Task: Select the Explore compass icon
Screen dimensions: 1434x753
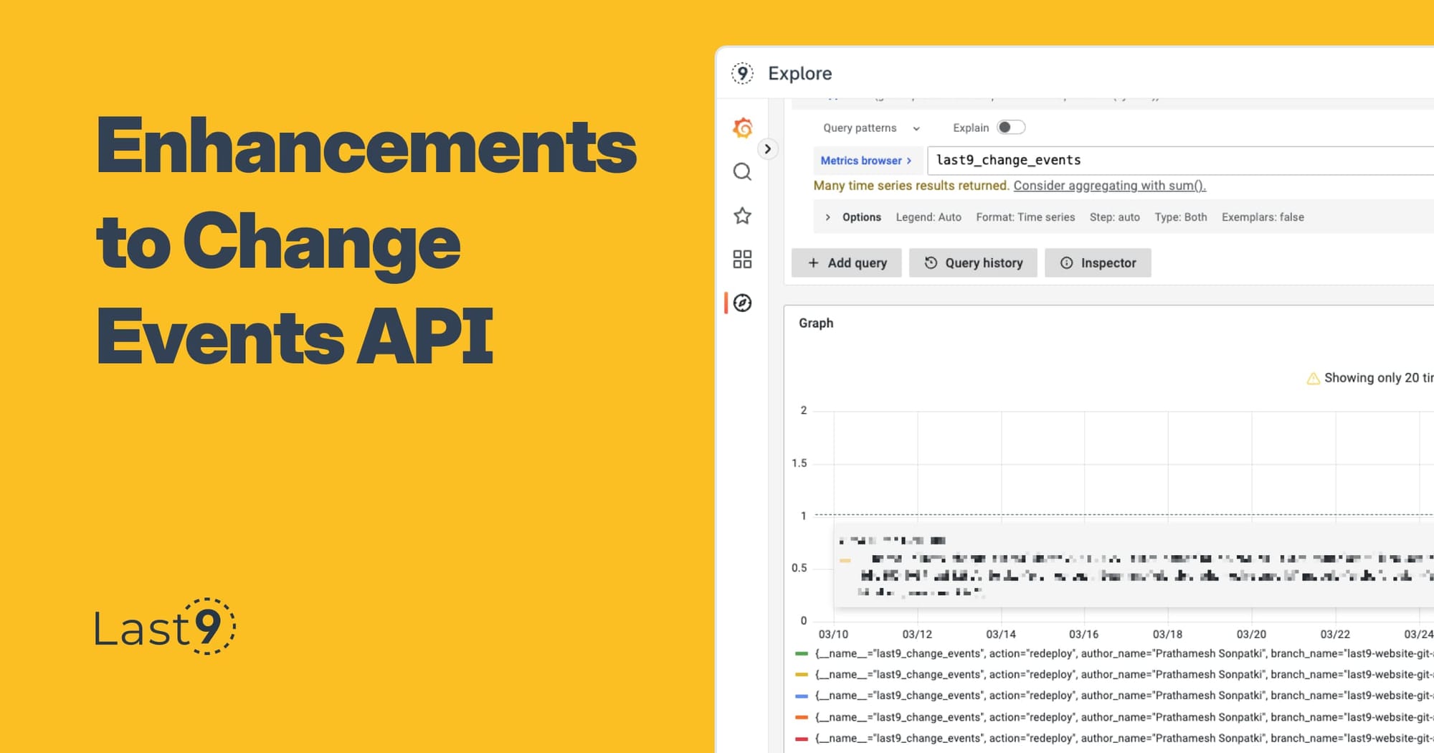Action: pos(742,303)
